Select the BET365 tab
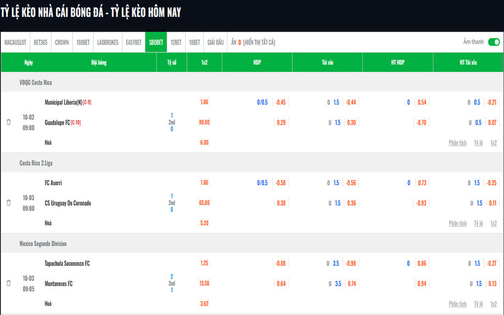The image size is (504, 315). pos(41,42)
